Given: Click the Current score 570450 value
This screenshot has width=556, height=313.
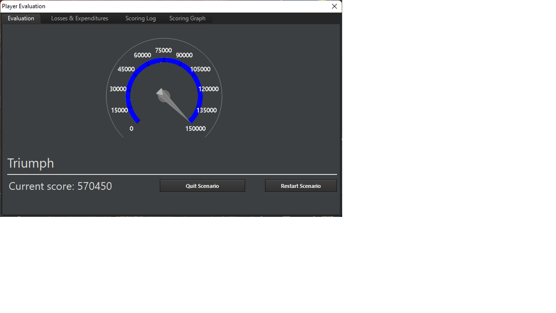Looking at the screenshot, I should [x=99, y=186].
